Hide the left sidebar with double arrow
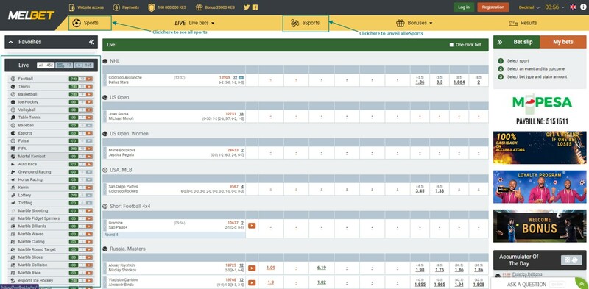 click(91, 42)
